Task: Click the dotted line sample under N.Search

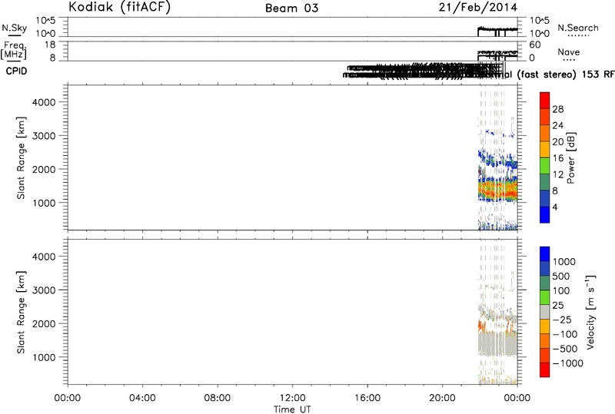Action: [x=579, y=36]
